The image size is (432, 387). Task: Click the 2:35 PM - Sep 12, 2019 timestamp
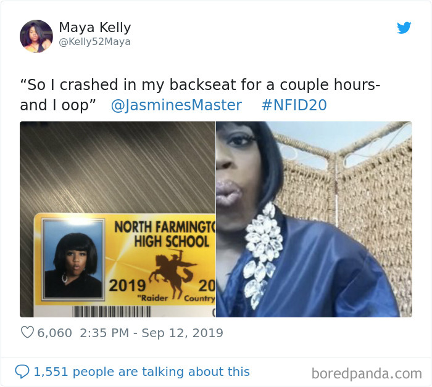pos(151,333)
